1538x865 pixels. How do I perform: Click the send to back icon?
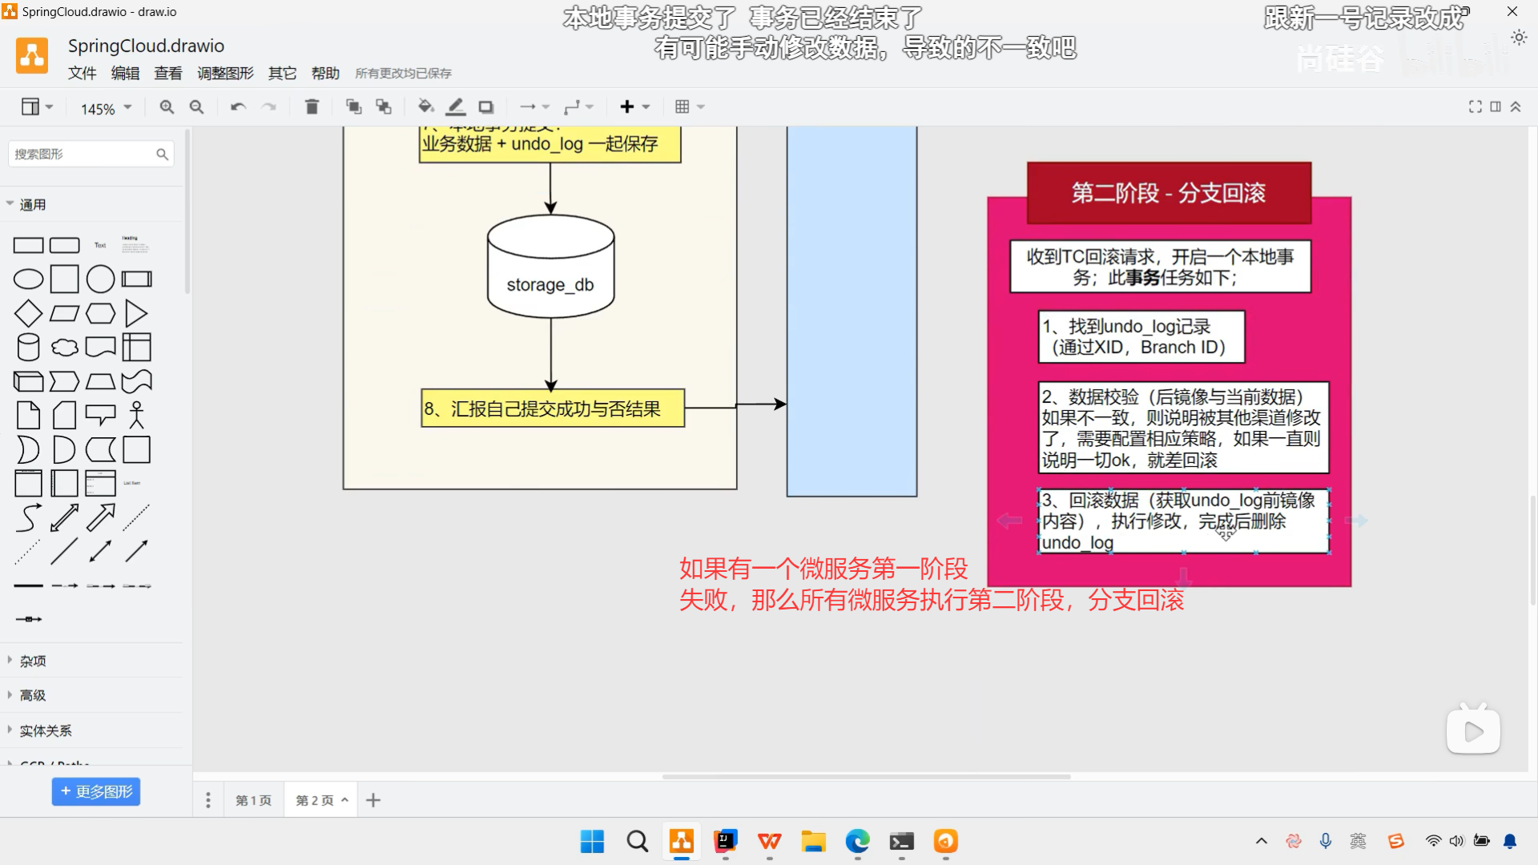coord(384,107)
